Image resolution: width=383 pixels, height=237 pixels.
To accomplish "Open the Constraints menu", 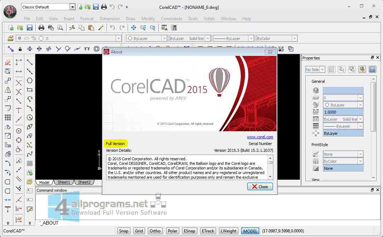I will coord(172,18).
